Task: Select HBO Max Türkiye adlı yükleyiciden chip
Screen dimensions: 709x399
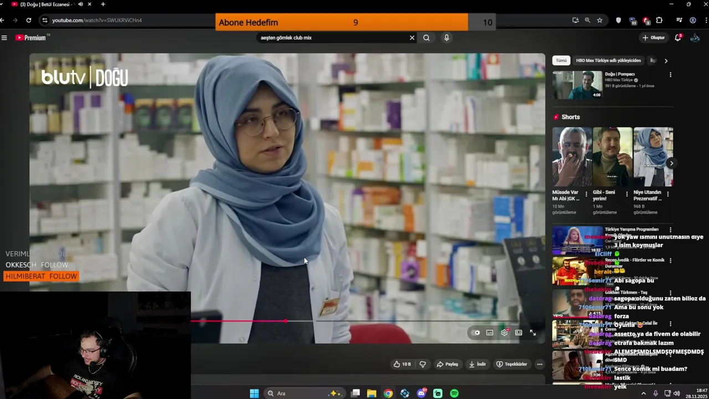Action: click(608, 60)
